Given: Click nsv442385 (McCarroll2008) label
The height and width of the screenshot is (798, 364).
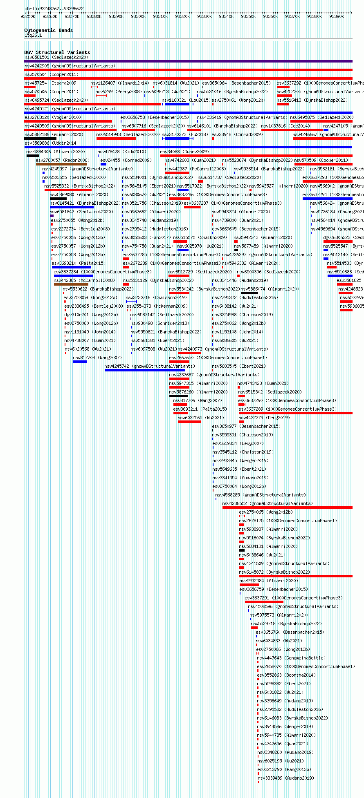Looking at the screenshot, I should click(x=84, y=280).
